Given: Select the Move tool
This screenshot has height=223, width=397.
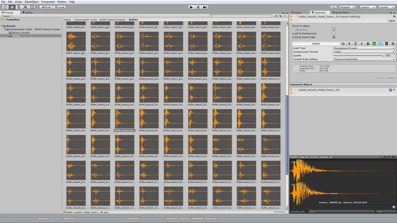Looking at the screenshot, I should pos(12,7).
